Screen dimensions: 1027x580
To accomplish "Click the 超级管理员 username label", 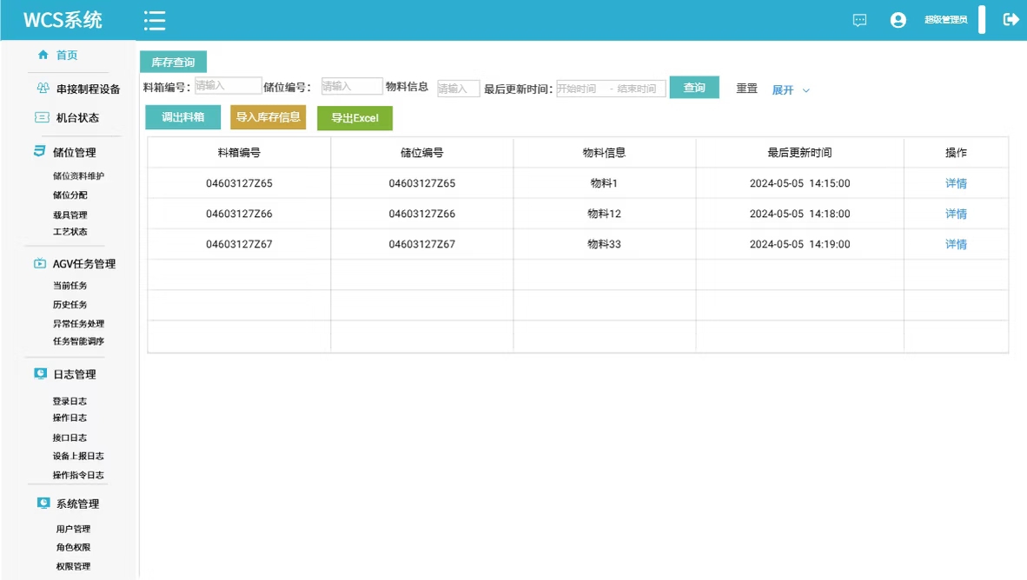I will (x=946, y=20).
